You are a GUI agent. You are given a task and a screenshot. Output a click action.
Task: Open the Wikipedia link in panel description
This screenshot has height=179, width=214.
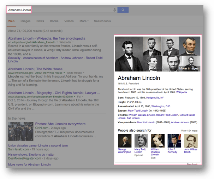(182, 92)
